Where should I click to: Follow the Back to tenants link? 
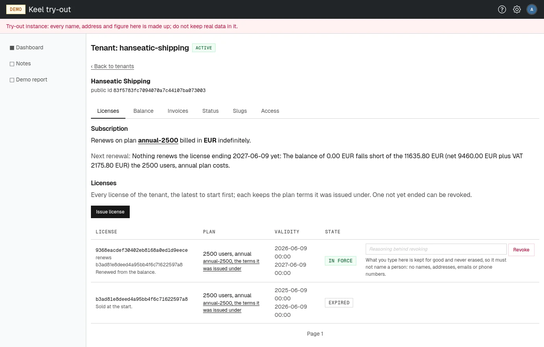(x=112, y=66)
